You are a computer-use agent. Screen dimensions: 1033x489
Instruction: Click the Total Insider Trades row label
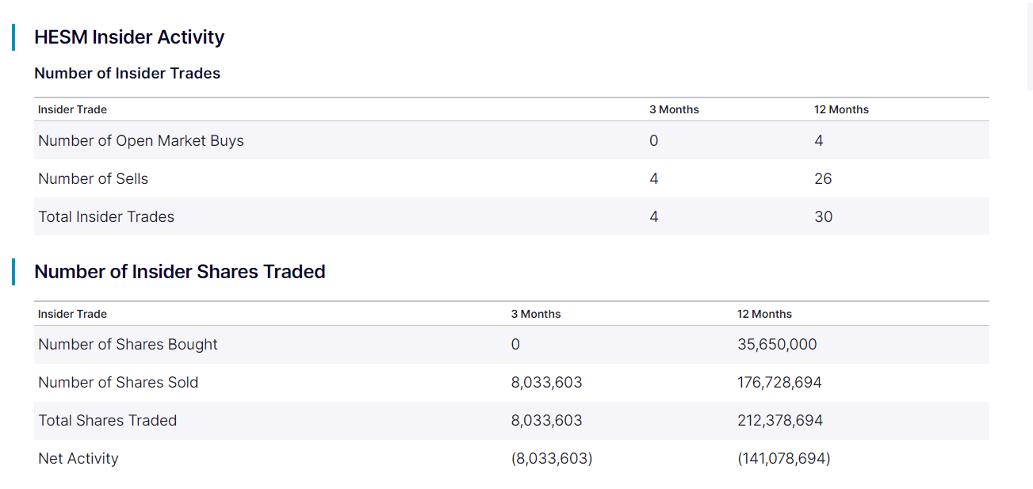click(106, 217)
